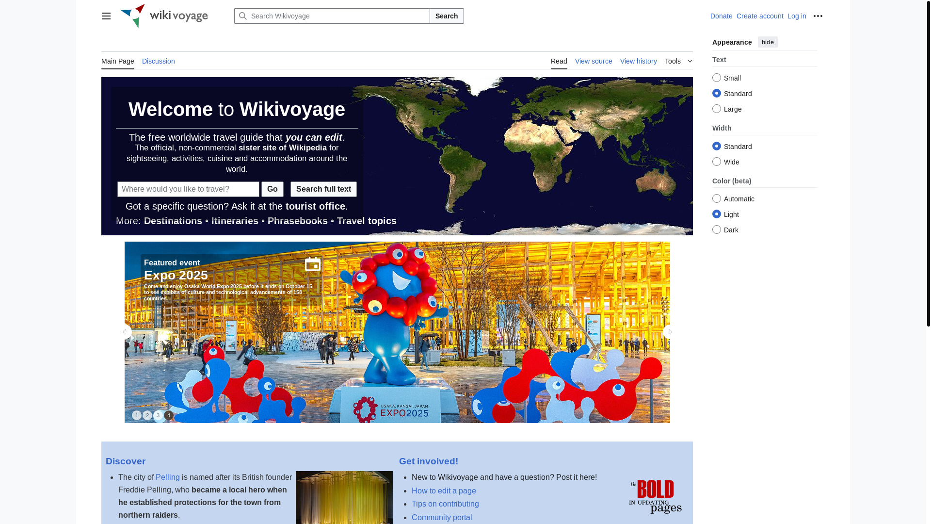The height and width of the screenshot is (524, 931).
Task: Jump to banner slide 1
Action: pyautogui.click(x=137, y=415)
